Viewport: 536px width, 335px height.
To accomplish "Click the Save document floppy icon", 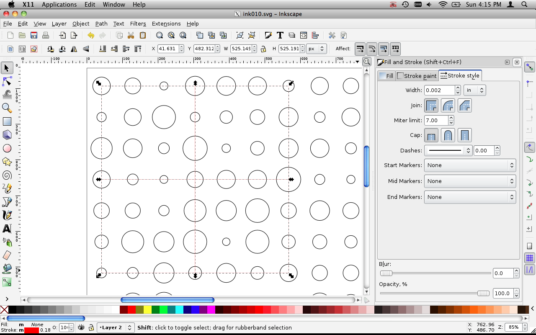I will [x=34, y=36].
